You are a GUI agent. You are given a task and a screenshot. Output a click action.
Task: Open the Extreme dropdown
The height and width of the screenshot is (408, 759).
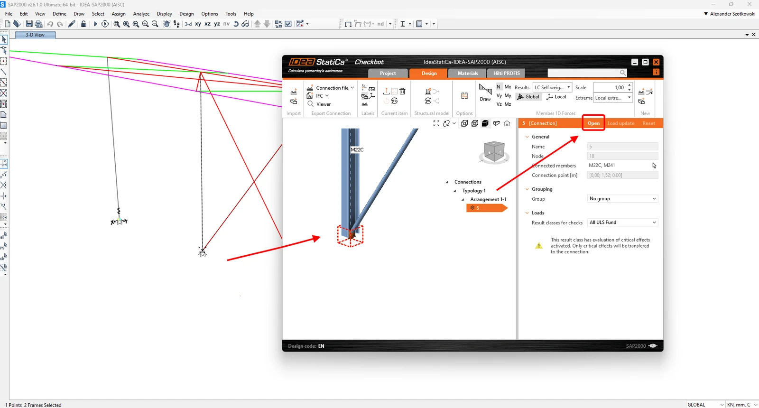click(x=613, y=98)
